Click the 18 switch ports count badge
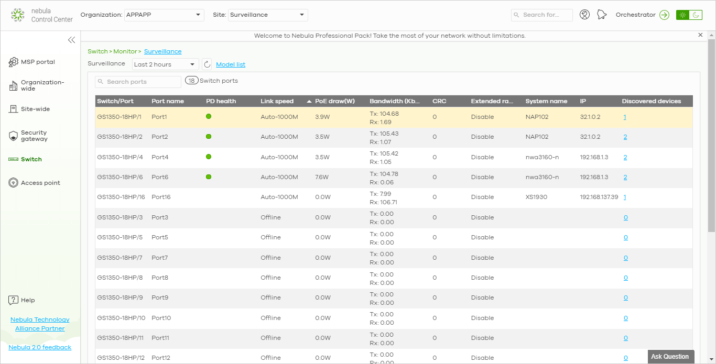Image resolution: width=716 pixels, height=364 pixels. [x=192, y=81]
